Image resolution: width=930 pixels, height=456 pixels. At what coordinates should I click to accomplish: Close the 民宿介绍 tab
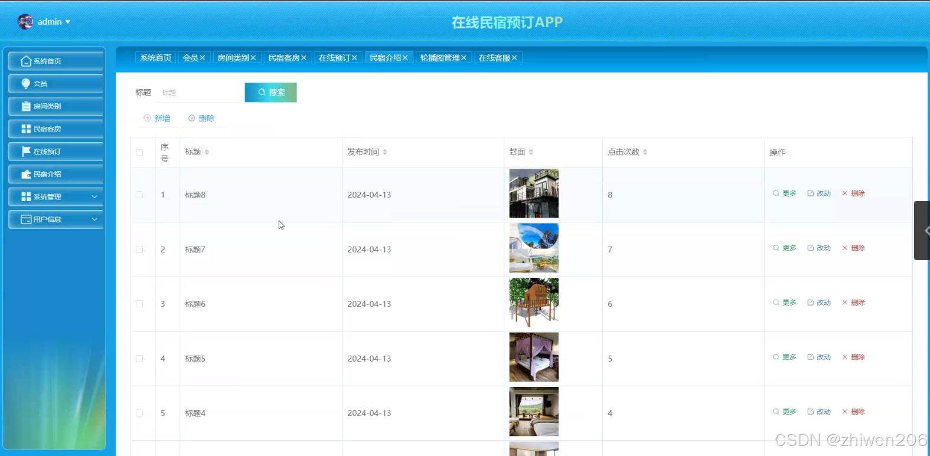coord(405,58)
